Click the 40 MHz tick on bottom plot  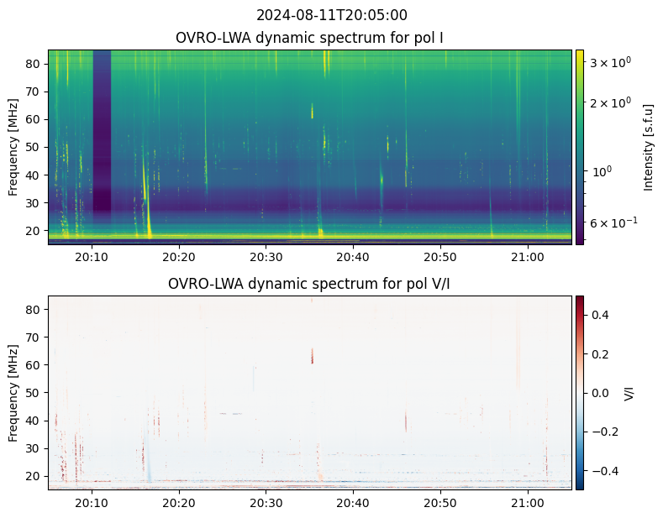(32, 421)
